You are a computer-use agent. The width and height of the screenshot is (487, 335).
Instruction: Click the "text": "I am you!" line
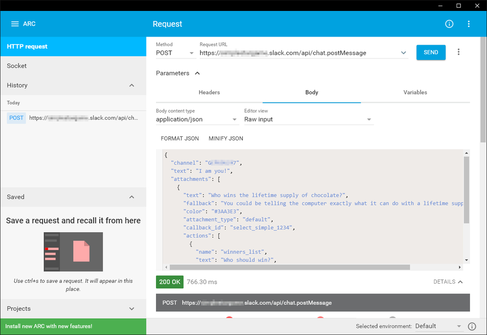coord(202,171)
